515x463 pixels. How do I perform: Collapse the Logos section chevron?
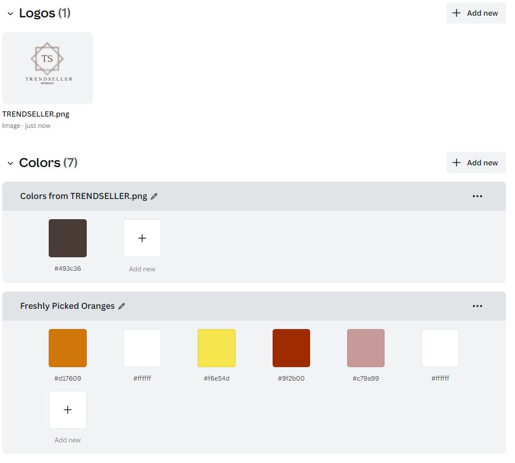10,13
